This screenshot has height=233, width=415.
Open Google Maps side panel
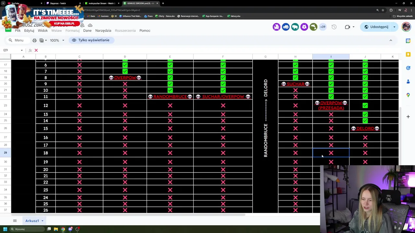pos(408,95)
